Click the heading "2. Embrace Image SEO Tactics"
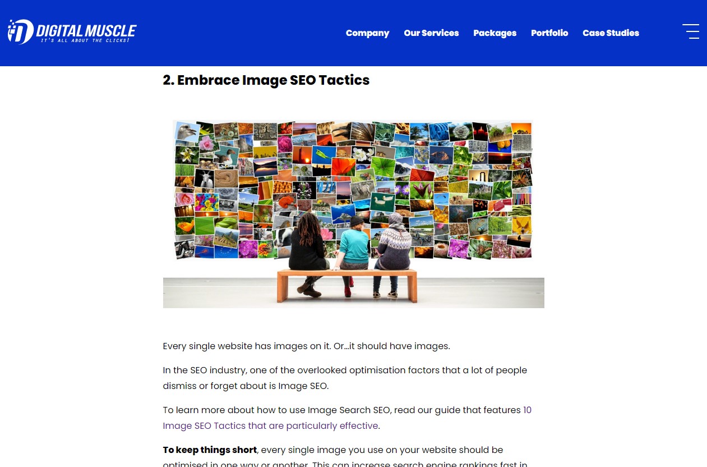 click(x=266, y=80)
